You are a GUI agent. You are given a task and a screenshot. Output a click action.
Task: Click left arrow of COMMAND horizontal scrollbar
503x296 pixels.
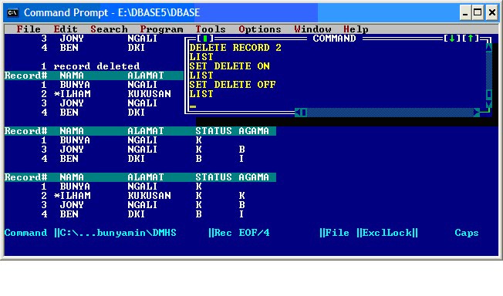298,113
